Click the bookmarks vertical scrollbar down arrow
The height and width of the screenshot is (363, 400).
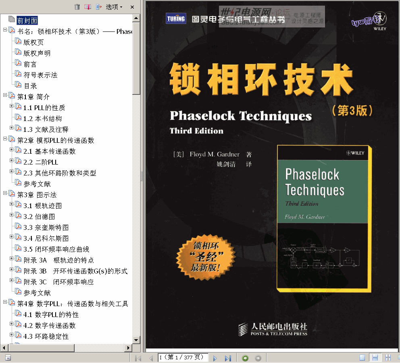(x=136, y=340)
